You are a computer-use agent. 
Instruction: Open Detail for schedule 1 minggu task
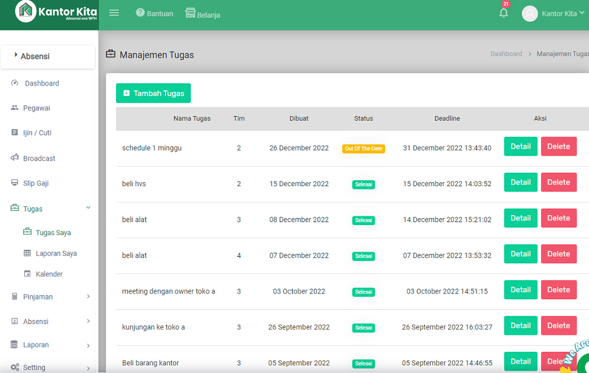click(x=521, y=147)
